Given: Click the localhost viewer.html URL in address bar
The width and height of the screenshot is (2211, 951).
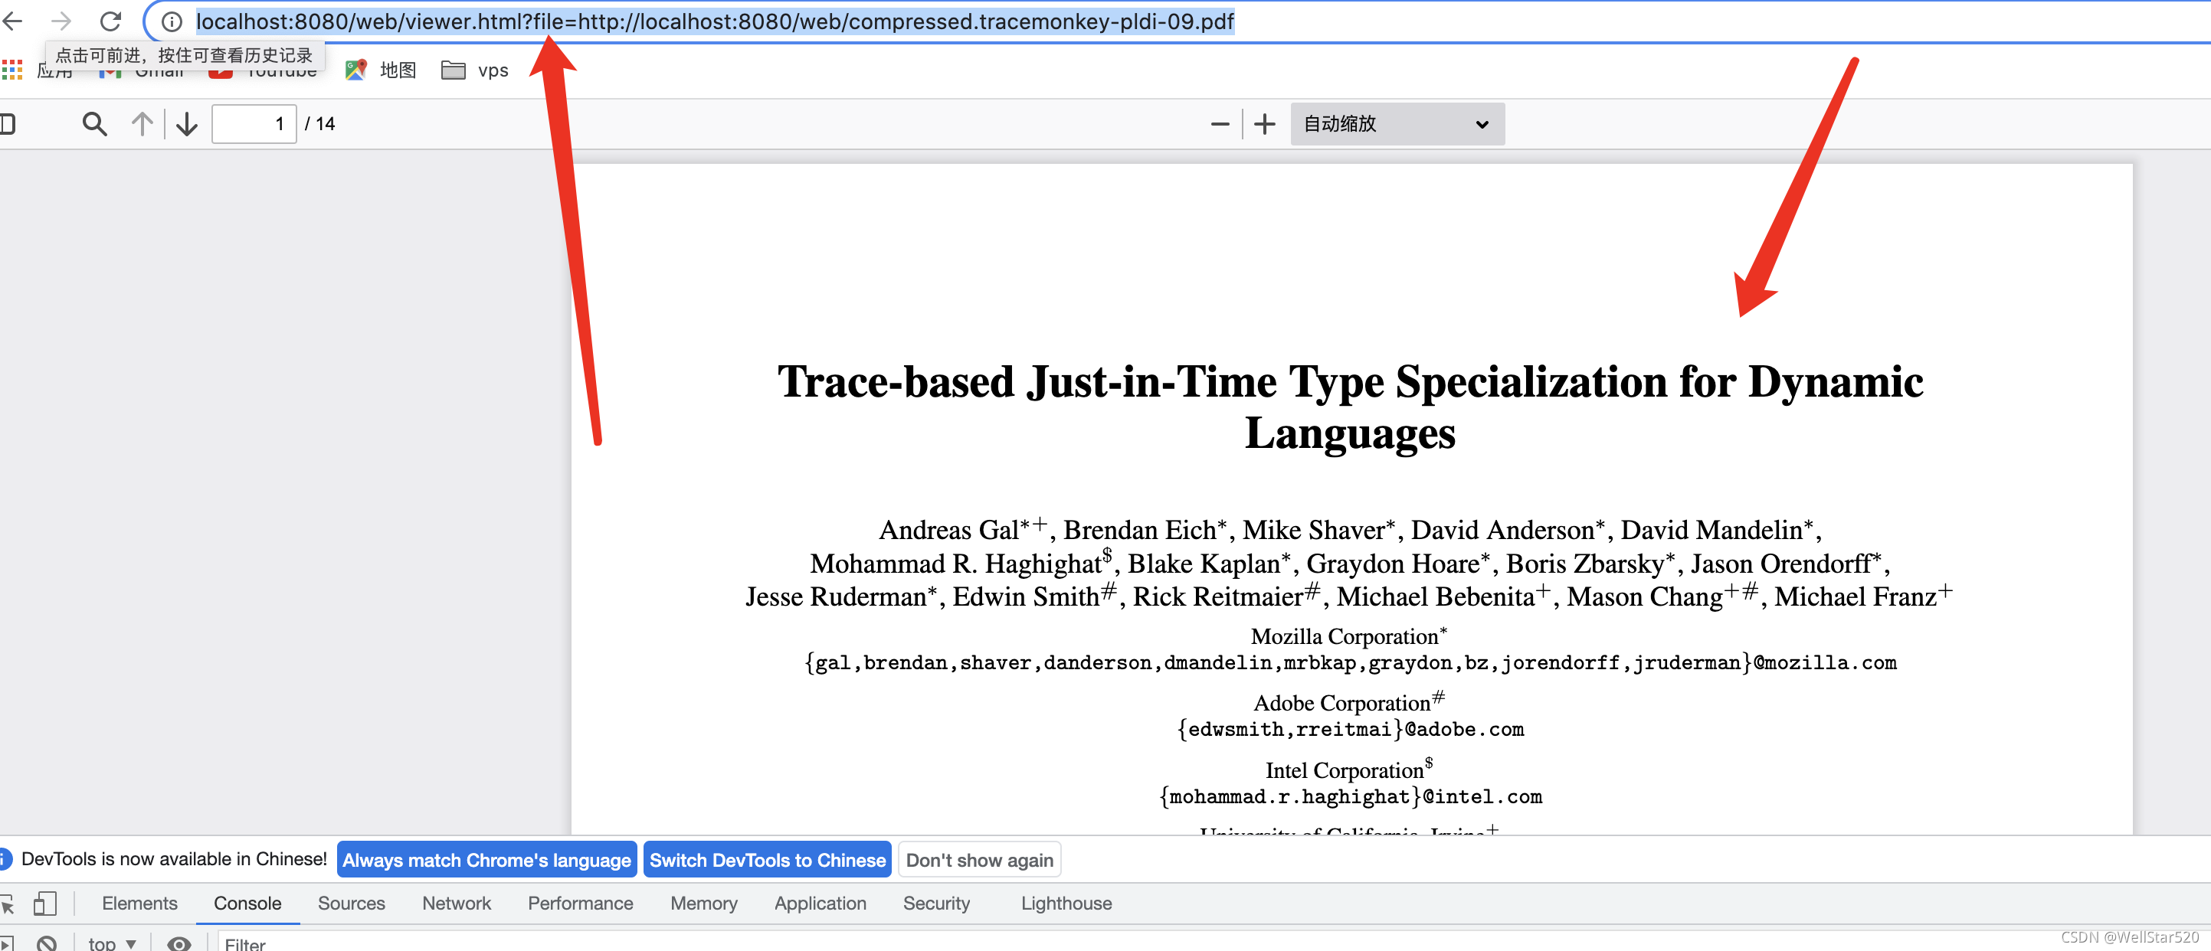Looking at the screenshot, I should click(x=715, y=21).
